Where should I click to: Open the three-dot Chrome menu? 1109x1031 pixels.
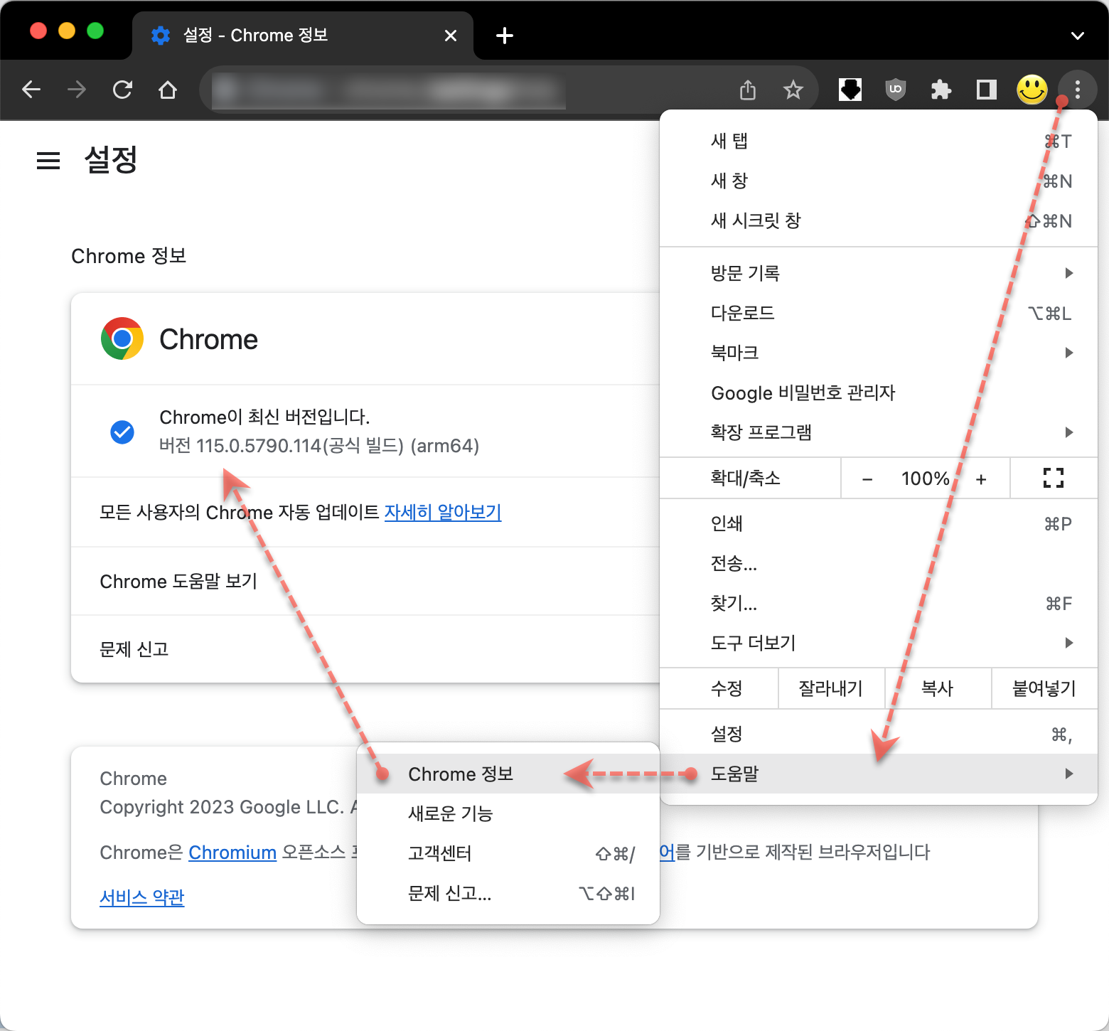click(x=1078, y=90)
